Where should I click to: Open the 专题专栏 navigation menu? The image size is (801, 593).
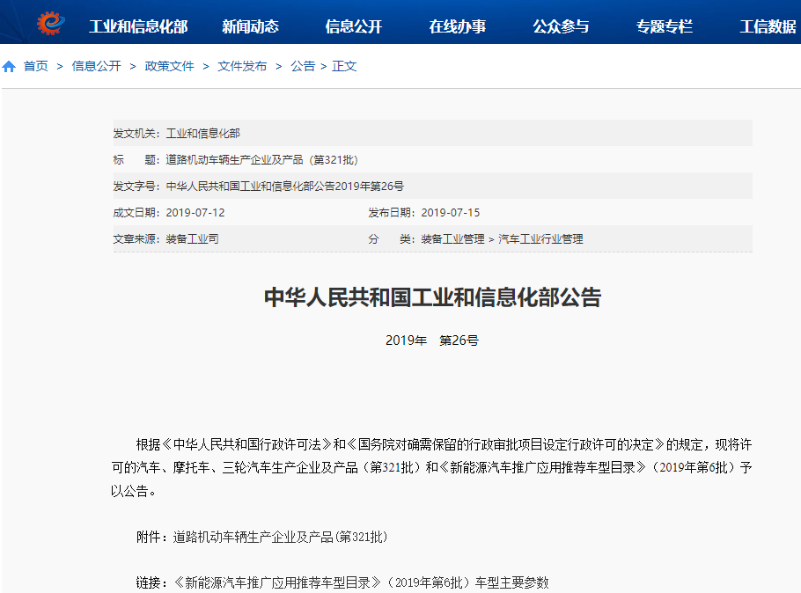665,26
